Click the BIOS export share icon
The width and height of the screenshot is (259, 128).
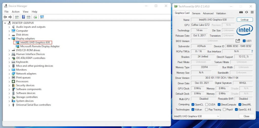tap(238, 41)
